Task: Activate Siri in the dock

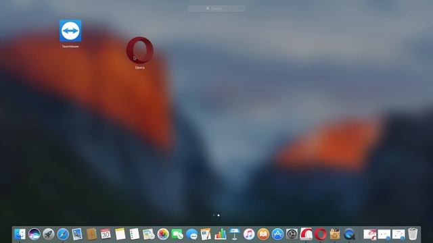Action: (35, 234)
